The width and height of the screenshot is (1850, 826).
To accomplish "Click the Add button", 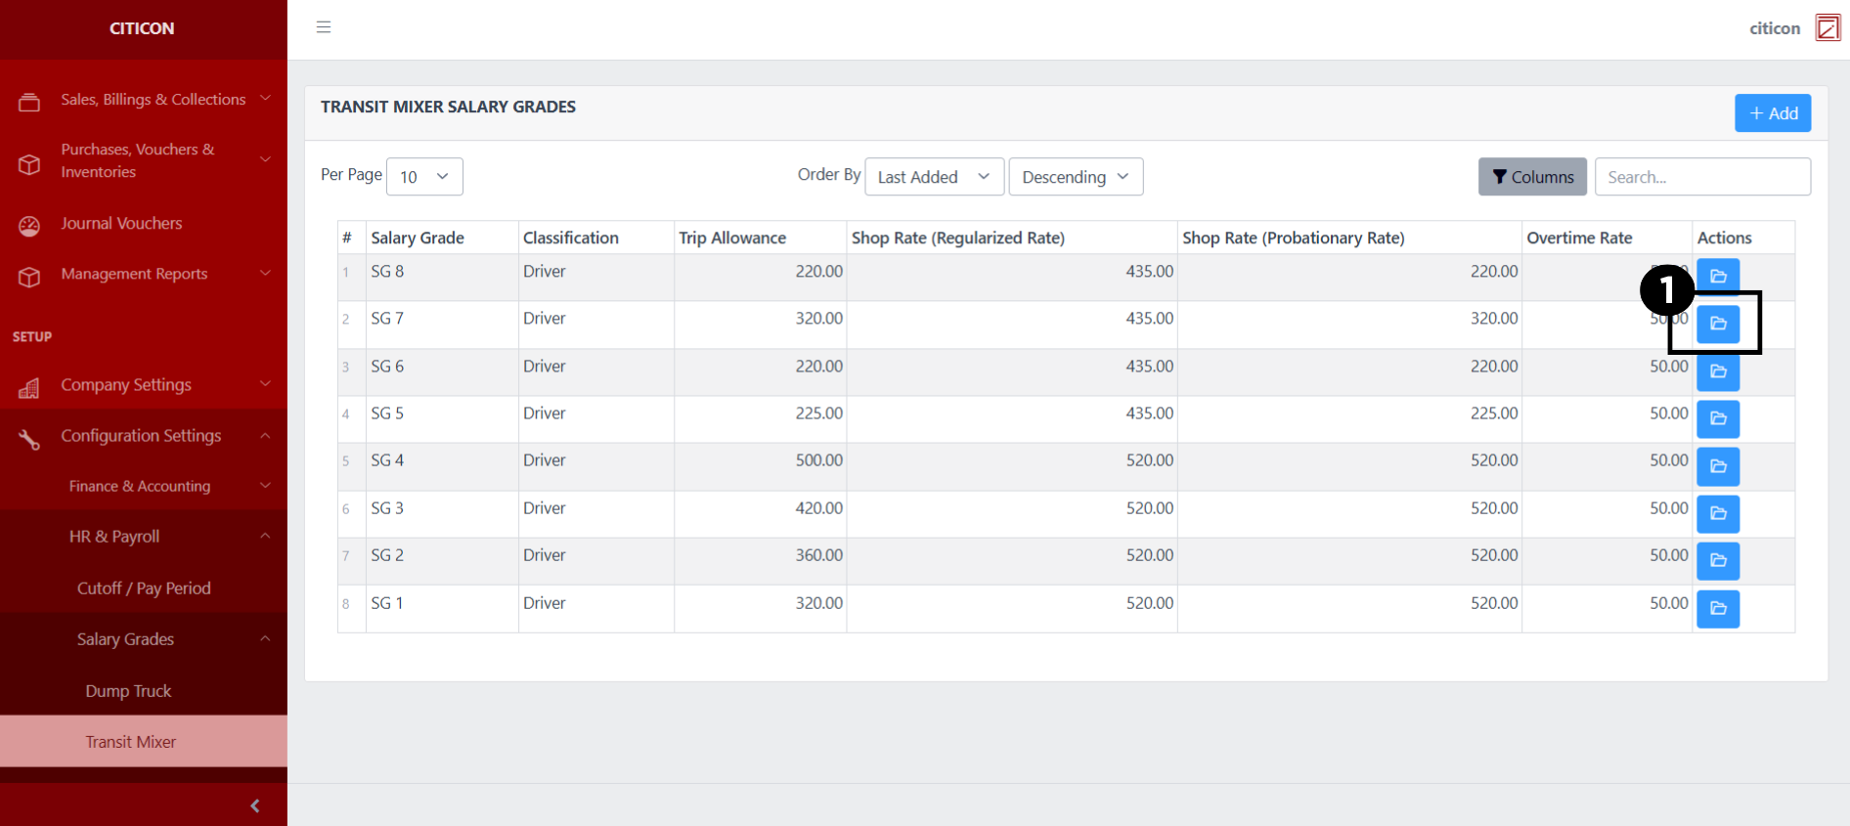I will [x=1772, y=113].
